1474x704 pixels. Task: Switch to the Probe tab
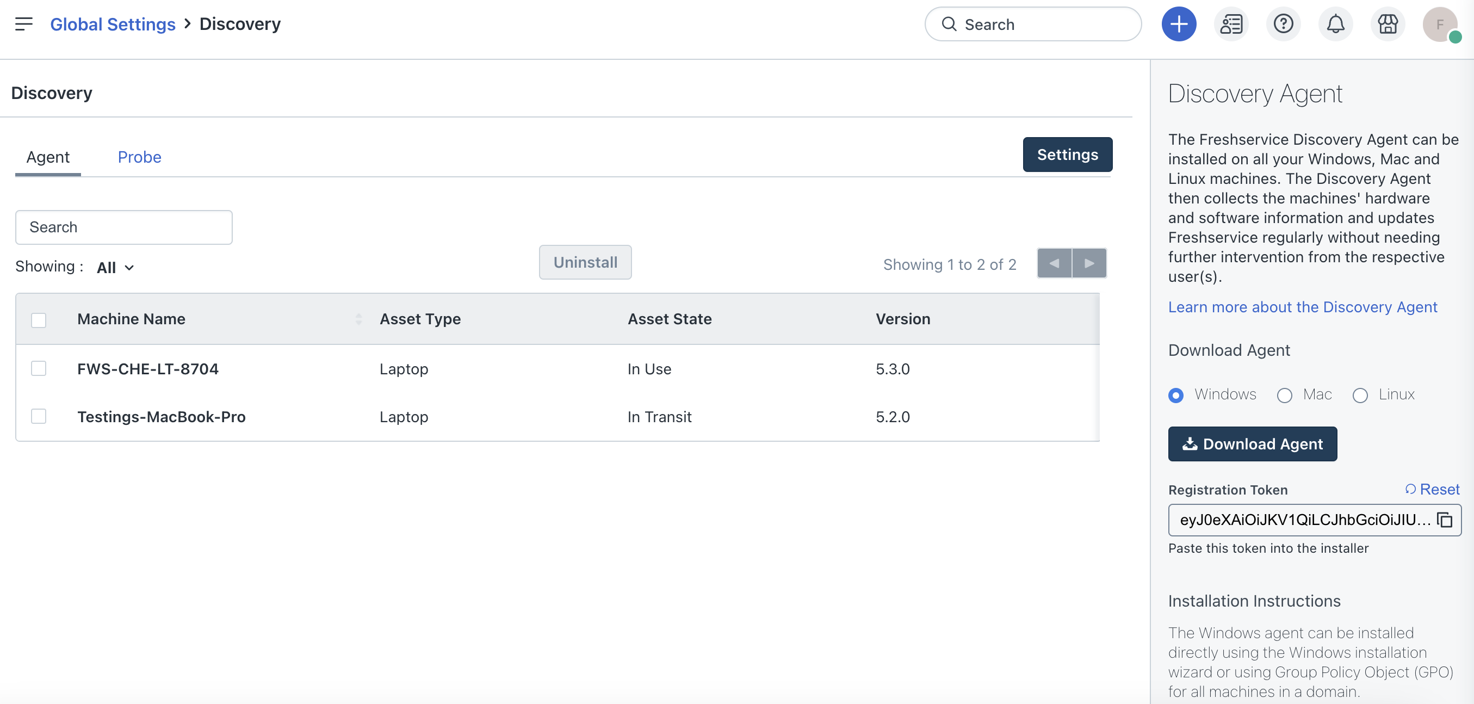(x=139, y=157)
